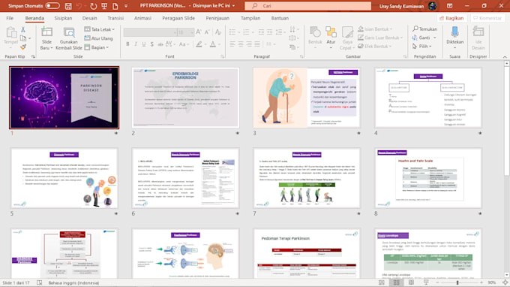The width and height of the screenshot is (510, 287).
Task: Open the Tampilan tab
Action: click(x=250, y=18)
